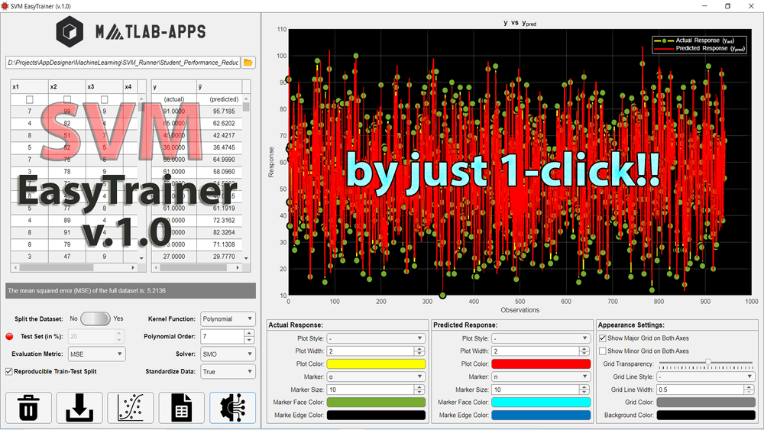Uncheck Reproducible Train-Test Split checkbox
The image size is (764, 430).
pyautogui.click(x=9, y=371)
